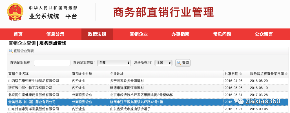The width and height of the screenshot is (290, 113).
Task: Click 内资企业 in the 山东好当家 row
Action: click(x=79, y=109)
